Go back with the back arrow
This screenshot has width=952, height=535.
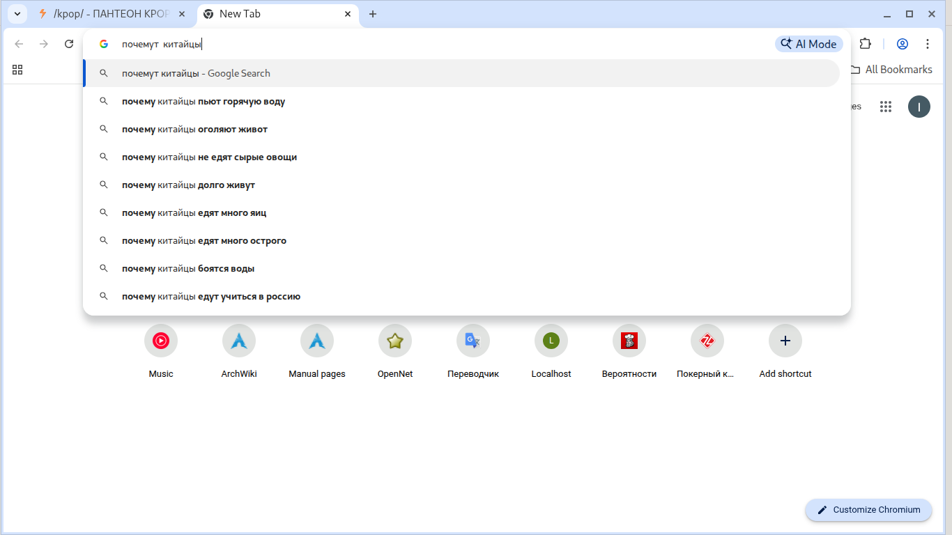coord(19,44)
